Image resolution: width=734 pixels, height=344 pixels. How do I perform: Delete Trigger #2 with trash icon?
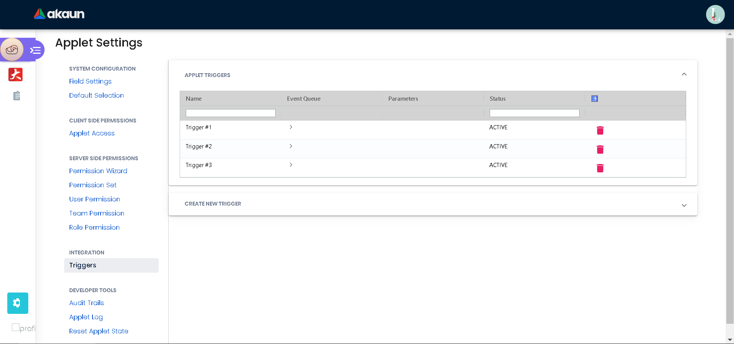(600, 149)
